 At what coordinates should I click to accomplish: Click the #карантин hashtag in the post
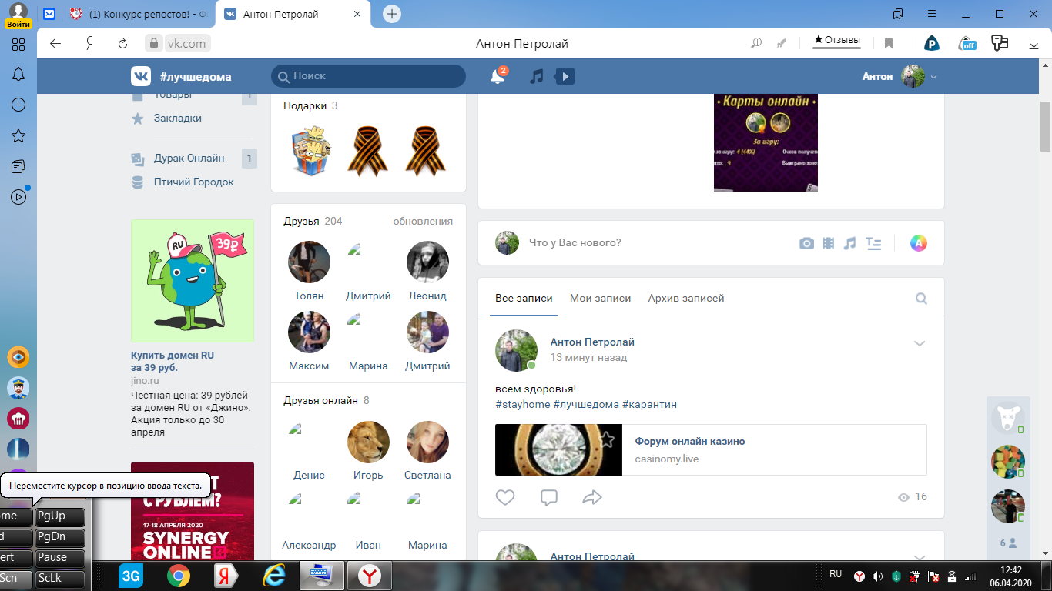click(649, 404)
